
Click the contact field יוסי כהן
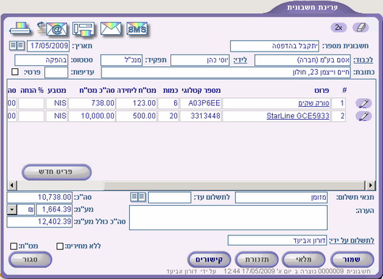(x=200, y=60)
